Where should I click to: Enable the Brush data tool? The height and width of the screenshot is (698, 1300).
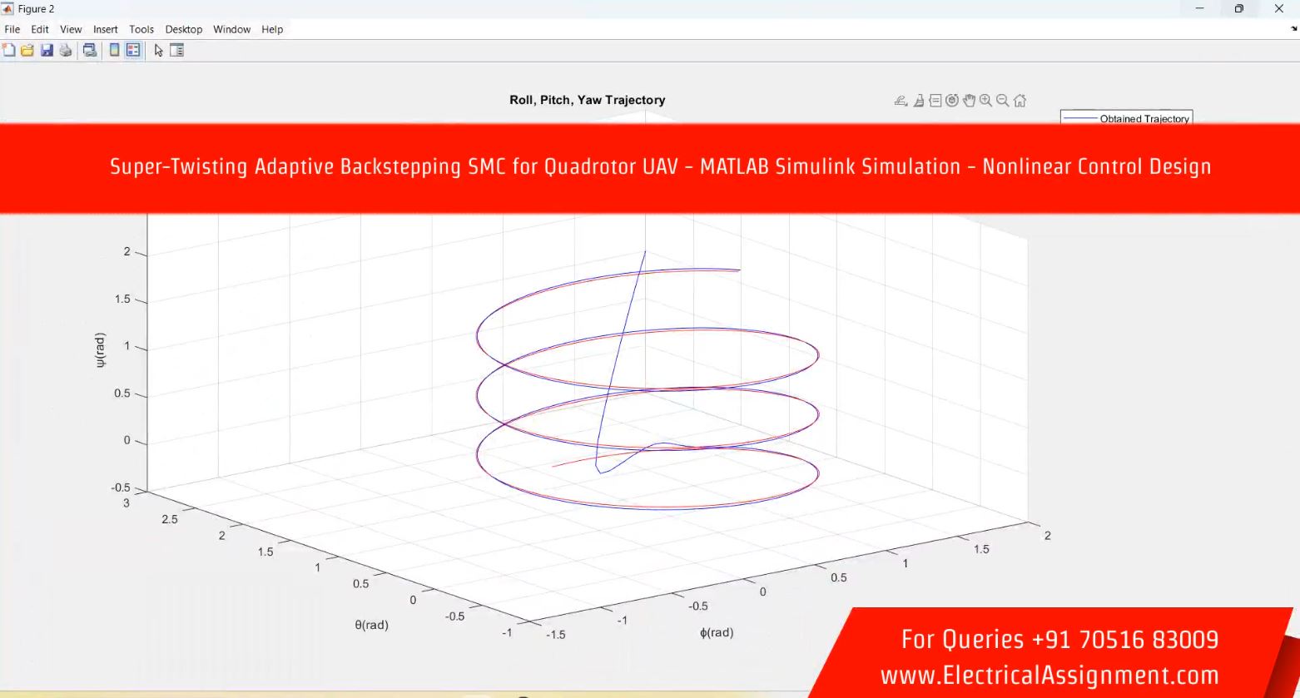pyautogui.click(x=919, y=101)
